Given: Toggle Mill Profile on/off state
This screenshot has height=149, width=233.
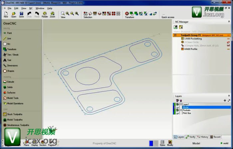Looking at the screenshot, I should click(x=228, y=49).
